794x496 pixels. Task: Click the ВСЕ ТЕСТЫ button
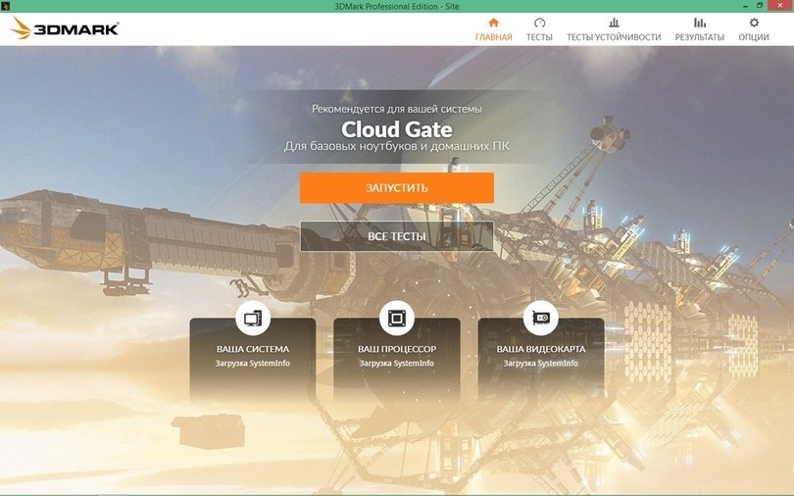pos(396,236)
